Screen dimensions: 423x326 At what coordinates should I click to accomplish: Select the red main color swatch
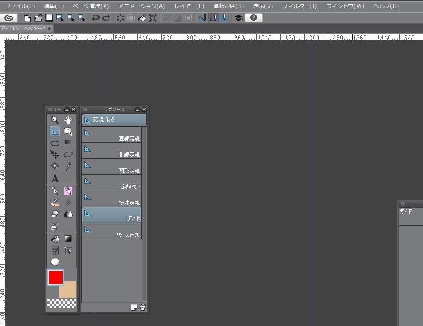pyautogui.click(x=55, y=277)
